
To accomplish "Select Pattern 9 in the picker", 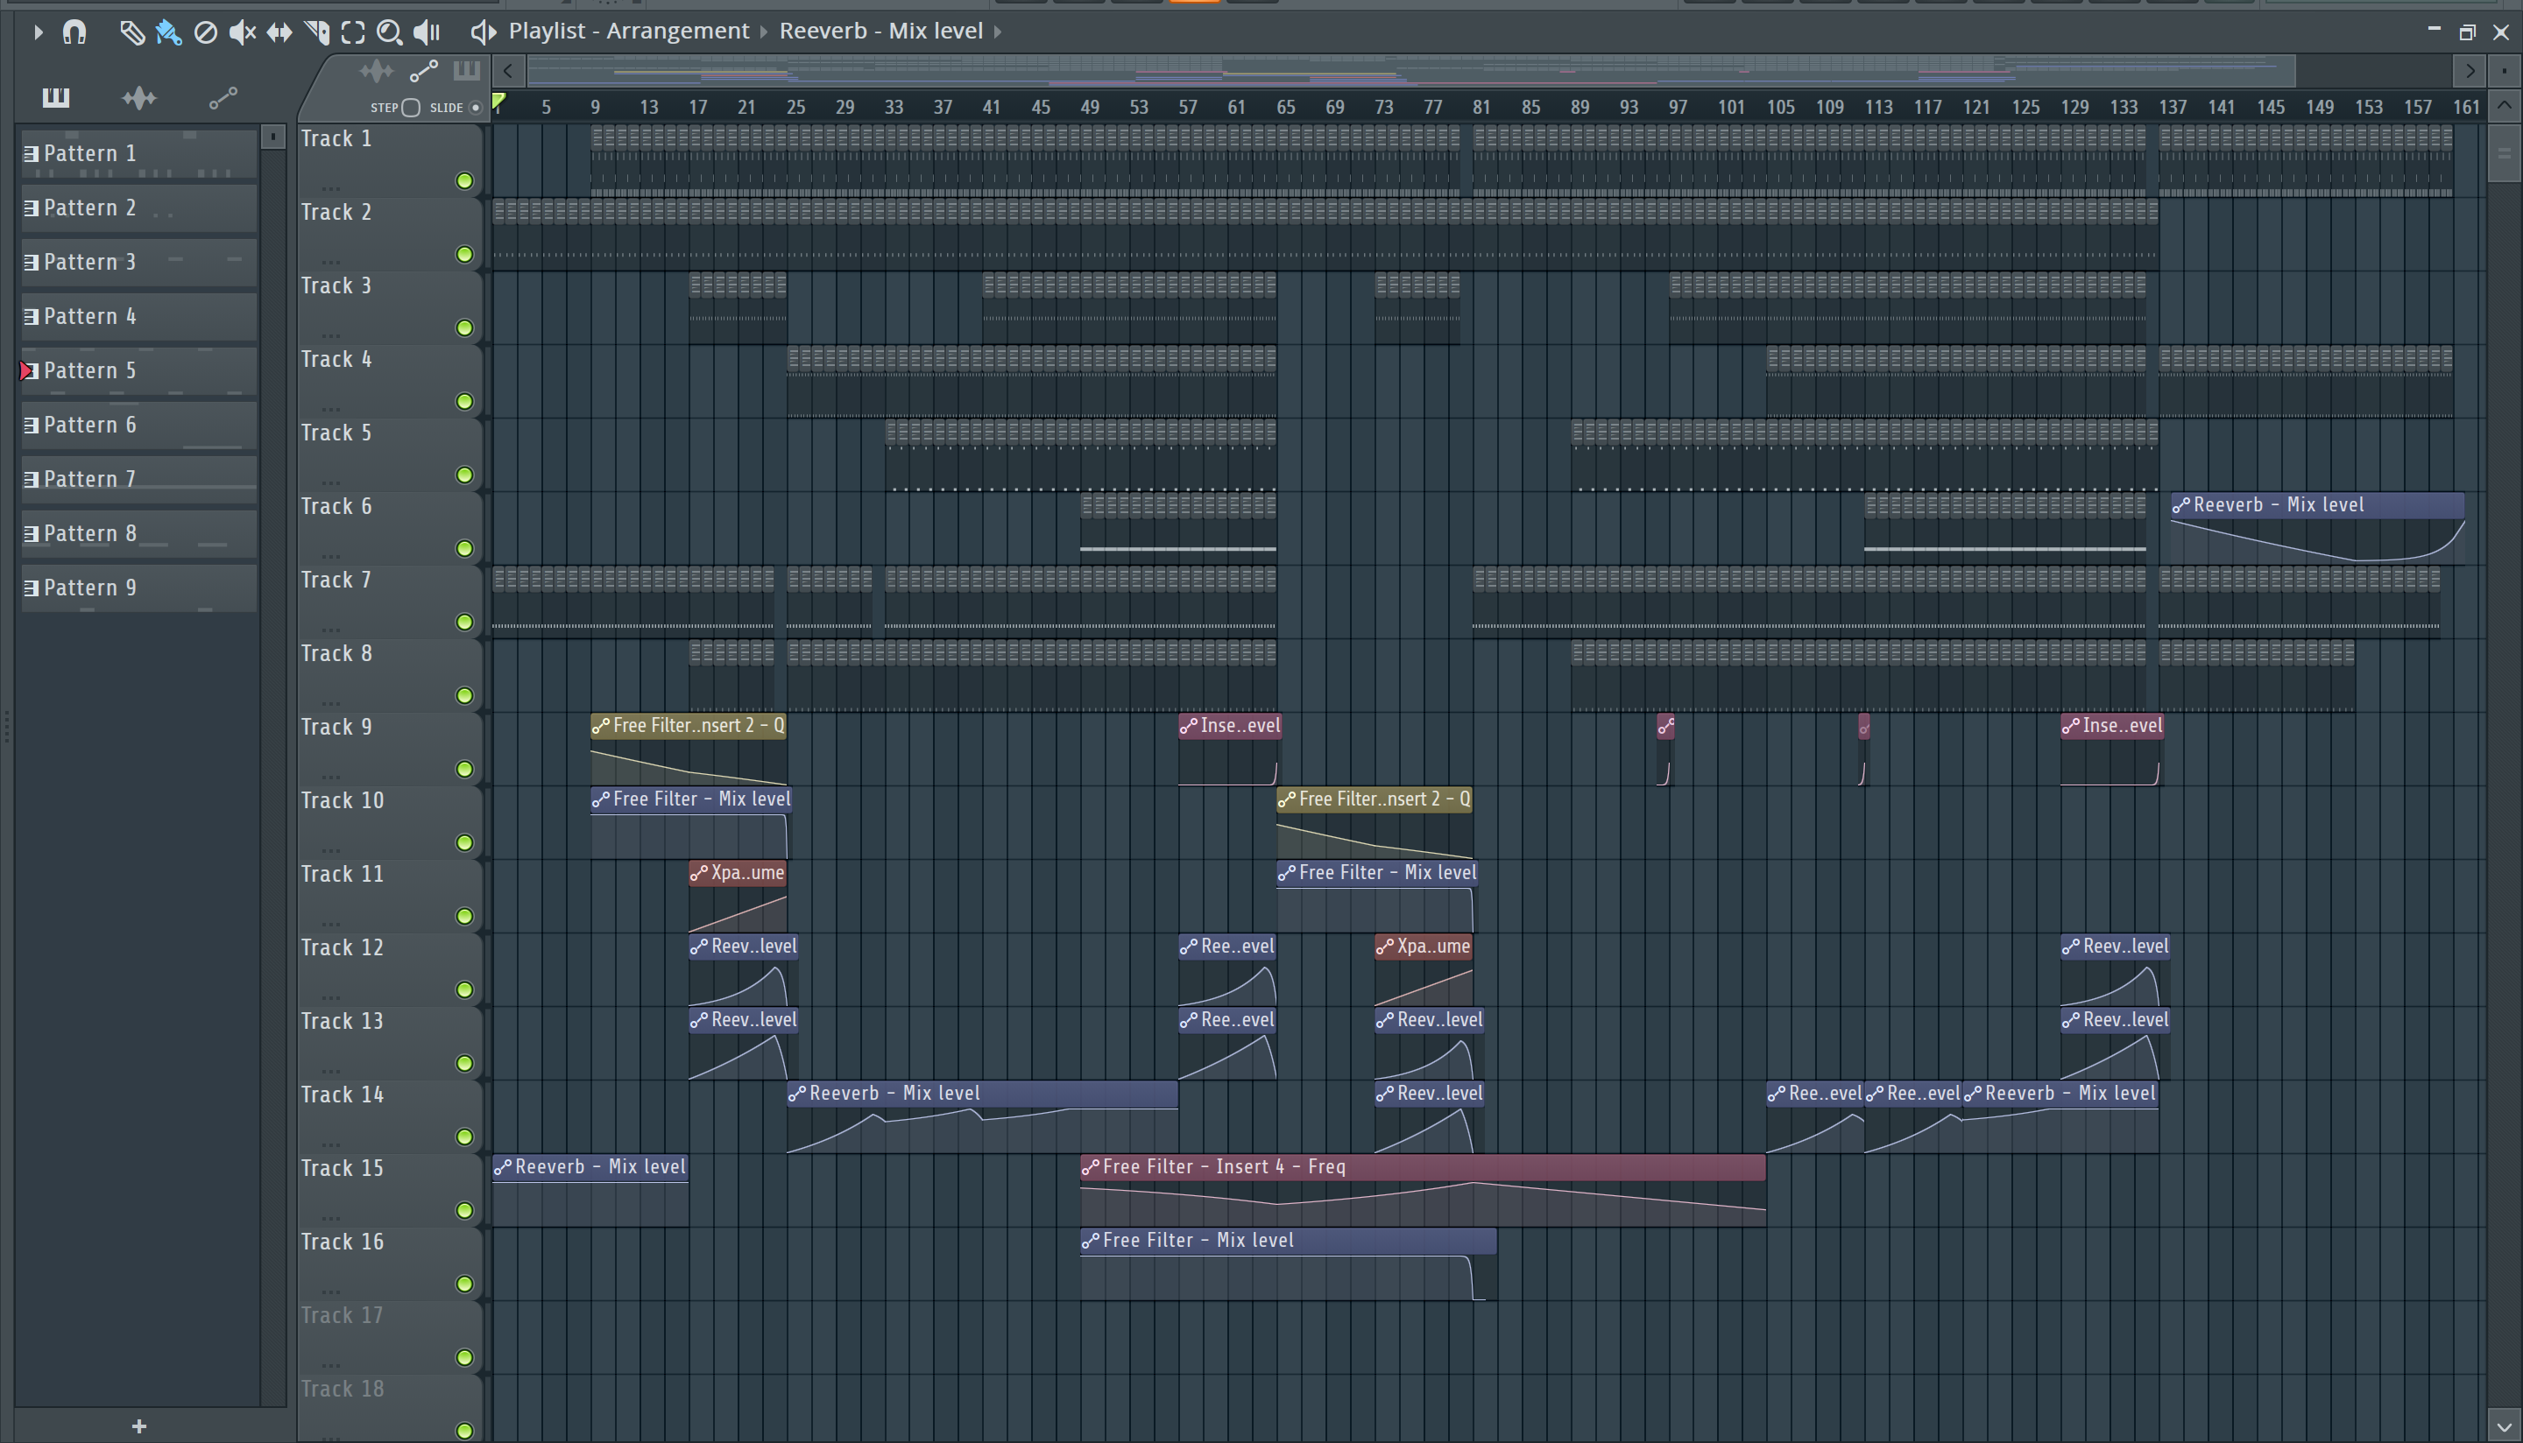I will [x=138, y=588].
